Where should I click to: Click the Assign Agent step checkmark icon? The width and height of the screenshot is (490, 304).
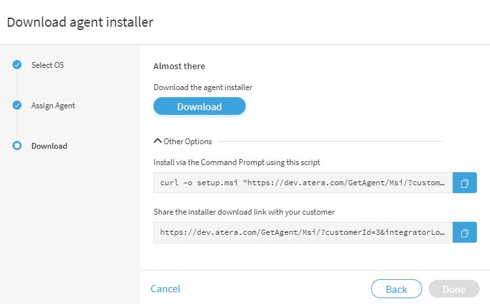click(x=17, y=105)
